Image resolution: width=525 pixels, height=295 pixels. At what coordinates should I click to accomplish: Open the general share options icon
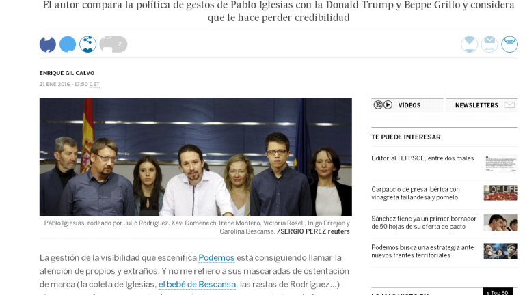(87, 44)
